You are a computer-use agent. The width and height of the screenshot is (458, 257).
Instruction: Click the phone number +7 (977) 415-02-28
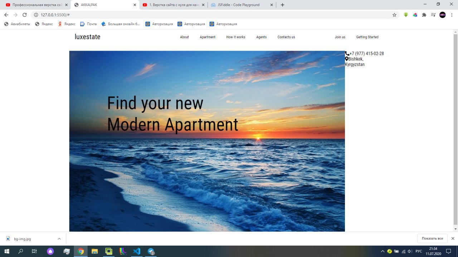point(367,54)
